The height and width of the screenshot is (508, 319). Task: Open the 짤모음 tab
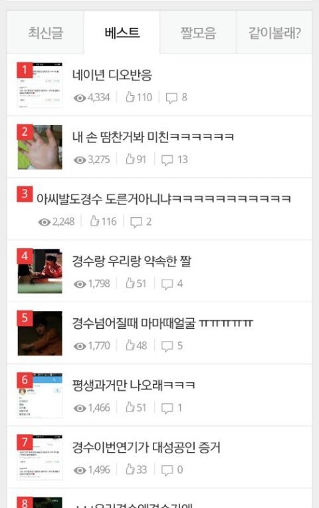pyautogui.click(x=198, y=33)
